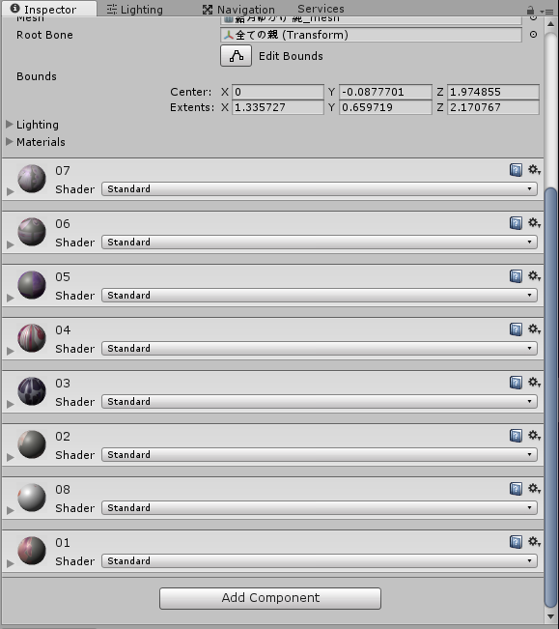Open settings gear menu for material 01
The height and width of the screenshot is (629, 559).
pos(534,542)
